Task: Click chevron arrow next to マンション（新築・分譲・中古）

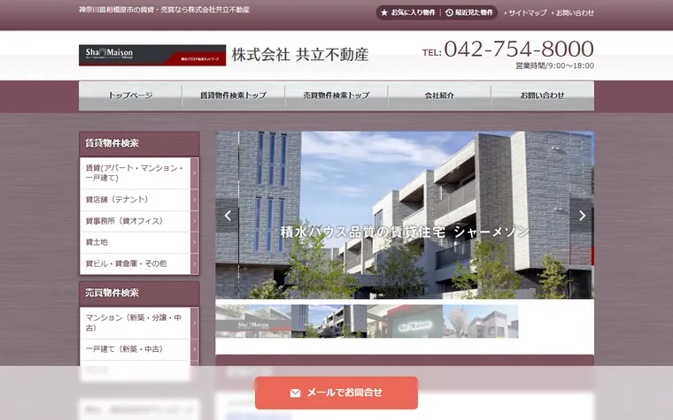Action: click(x=195, y=323)
